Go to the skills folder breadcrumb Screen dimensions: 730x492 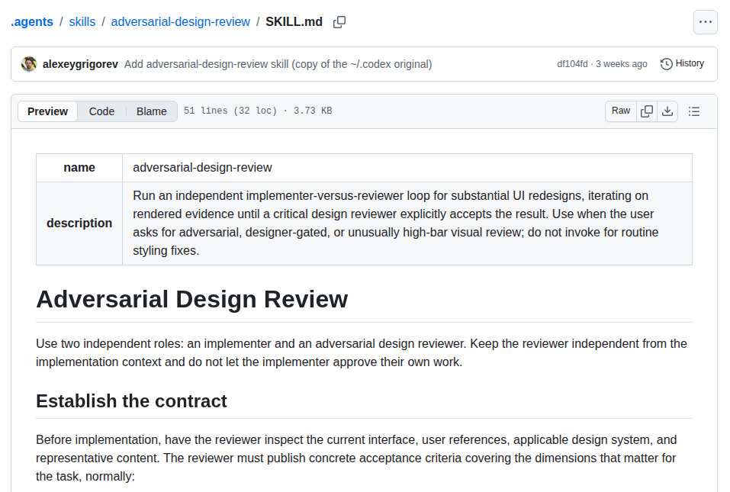coord(82,22)
